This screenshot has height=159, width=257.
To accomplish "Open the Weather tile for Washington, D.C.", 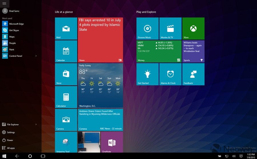I will pos(101,86).
